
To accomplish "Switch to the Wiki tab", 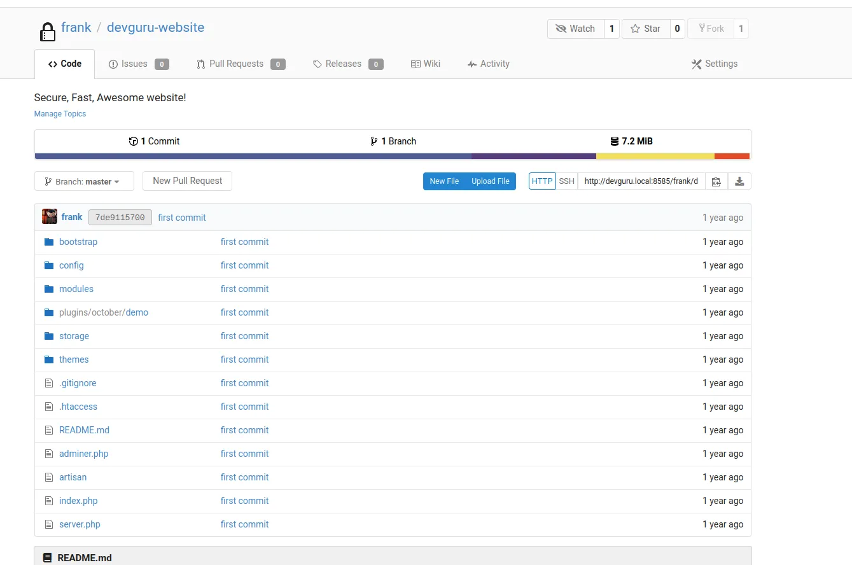I will point(426,64).
